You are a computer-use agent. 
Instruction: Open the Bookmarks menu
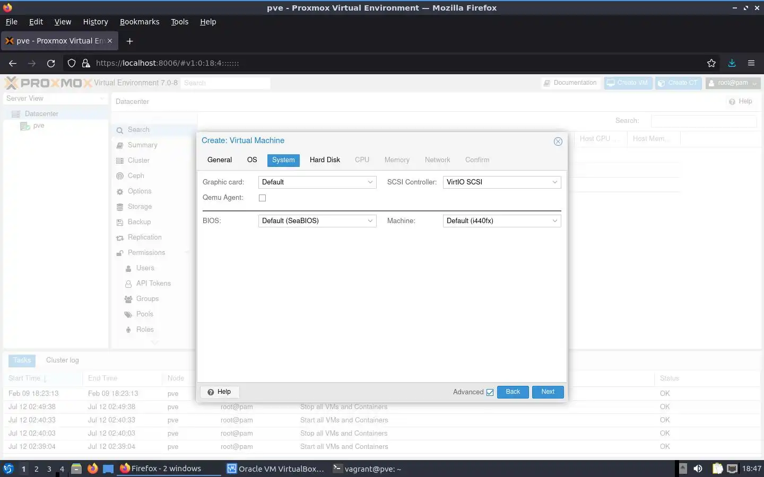[x=140, y=22]
